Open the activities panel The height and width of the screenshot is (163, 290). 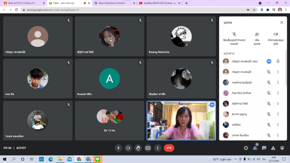coord(273,148)
